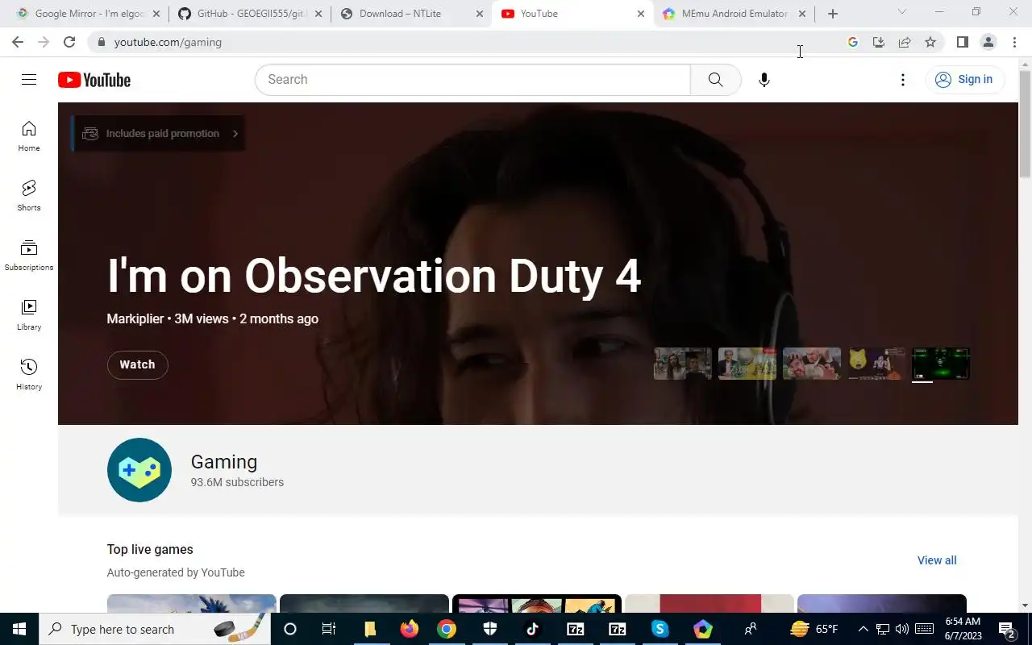Screen dimensions: 1032x645
Task: Switch to Download – NTLite tab
Action: 411,14
